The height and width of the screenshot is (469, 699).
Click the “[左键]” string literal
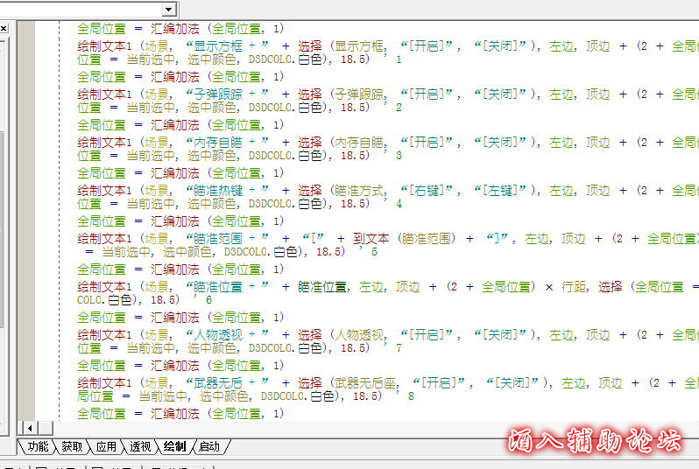[x=500, y=190]
